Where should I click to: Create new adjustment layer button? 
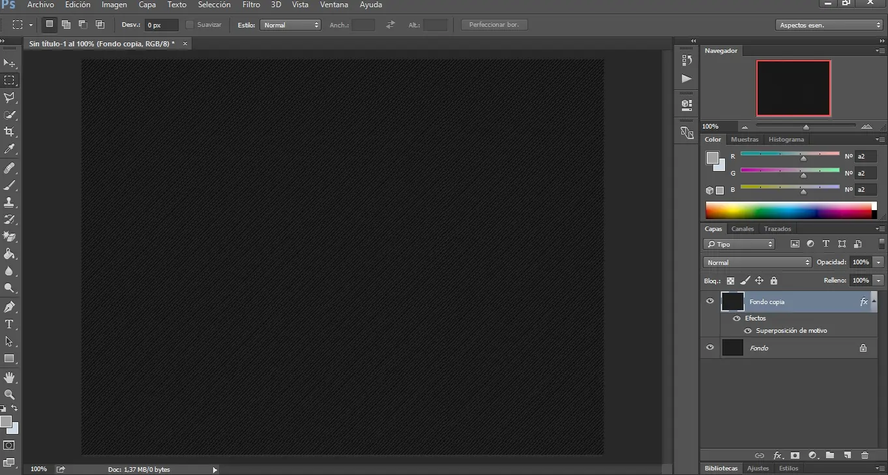click(x=812, y=455)
